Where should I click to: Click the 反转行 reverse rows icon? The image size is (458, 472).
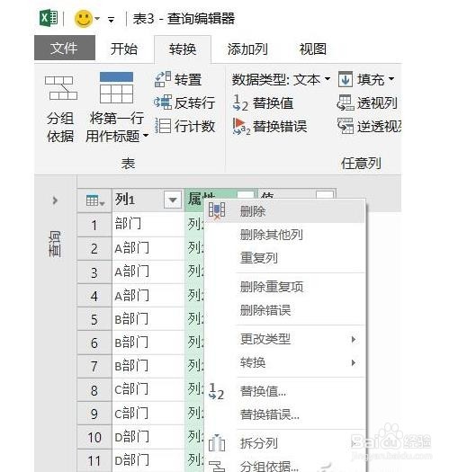[x=163, y=102]
